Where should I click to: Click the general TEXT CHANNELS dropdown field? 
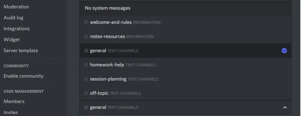[x=186, y=107]
